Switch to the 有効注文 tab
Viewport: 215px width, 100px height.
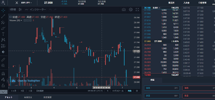(28, 97)
